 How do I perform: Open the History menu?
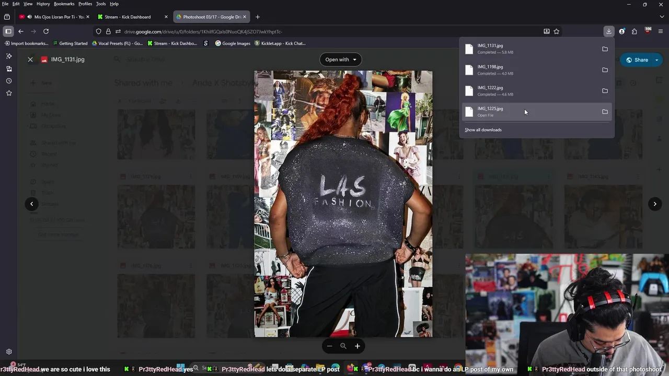point(43,4)
